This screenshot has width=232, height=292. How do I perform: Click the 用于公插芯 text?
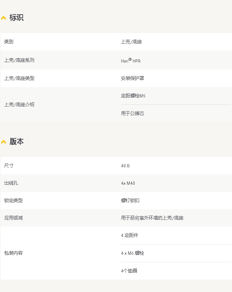click(x=132, y=114)
